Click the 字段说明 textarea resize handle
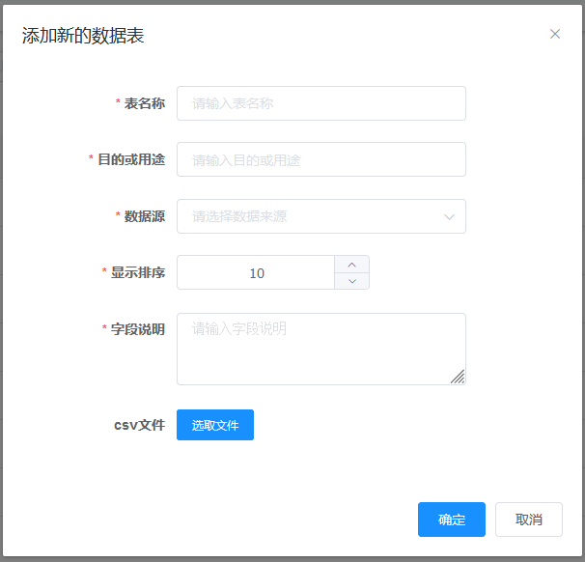 [x=458, y=377]
